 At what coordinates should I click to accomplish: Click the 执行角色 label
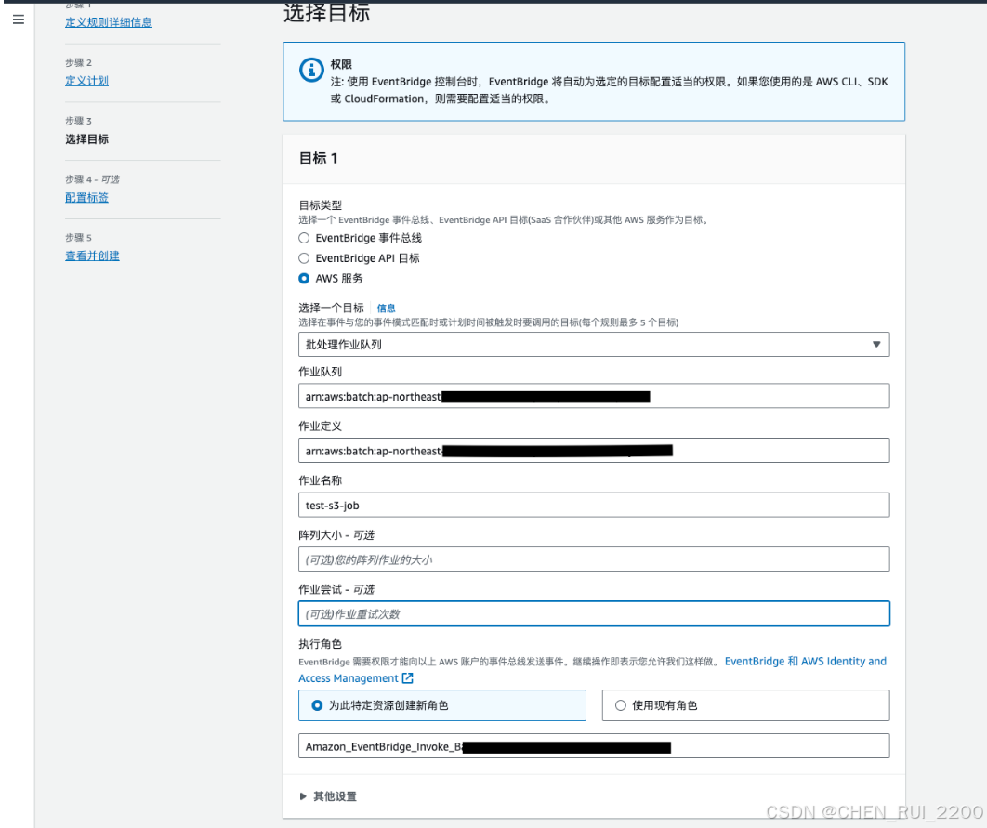pyautogui.click(x=320, y=644)
